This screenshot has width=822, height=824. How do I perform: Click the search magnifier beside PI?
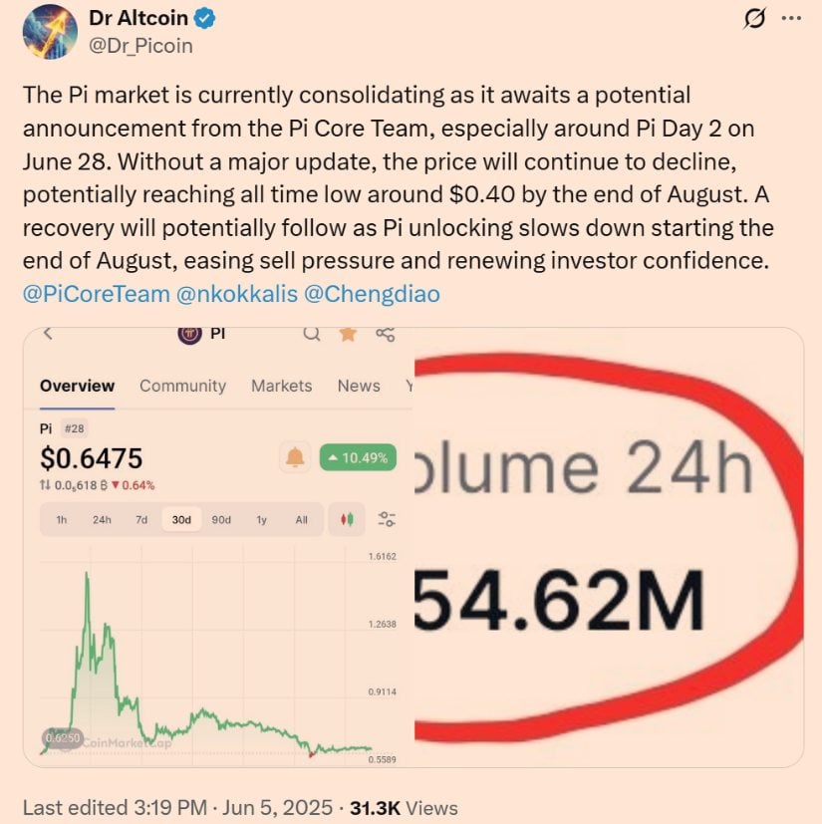[x=312, y=334]
